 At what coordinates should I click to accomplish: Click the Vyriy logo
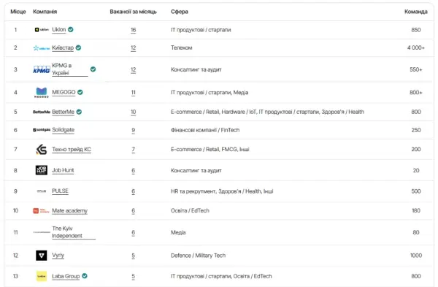(x=42, y=256)
